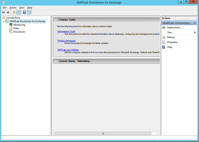Click the Console Root folder icon

(3, 18)
